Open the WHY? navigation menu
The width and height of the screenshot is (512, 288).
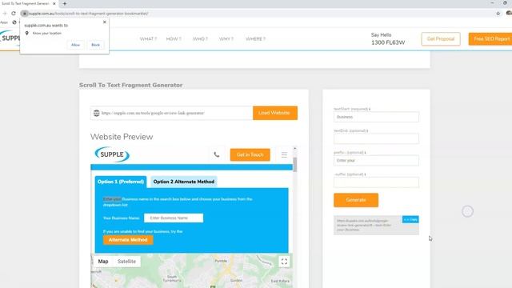[x=226, y=39]
